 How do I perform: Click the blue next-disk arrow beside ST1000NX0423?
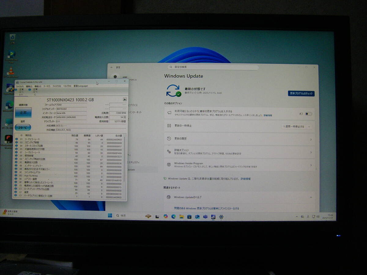coord(125,100)
